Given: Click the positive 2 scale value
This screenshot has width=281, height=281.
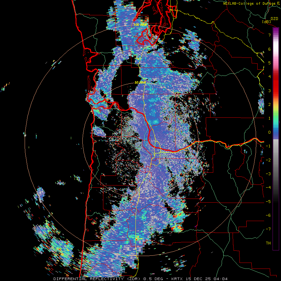Looking at the screenshot, I should point(269,105).
